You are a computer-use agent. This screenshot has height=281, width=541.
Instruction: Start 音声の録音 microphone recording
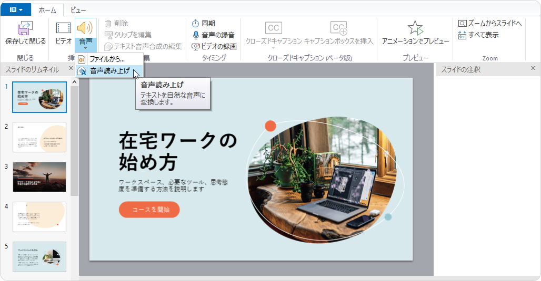coord(195,35)
